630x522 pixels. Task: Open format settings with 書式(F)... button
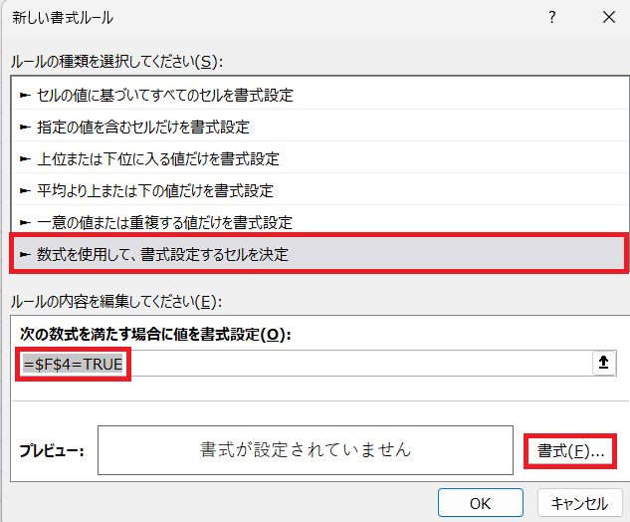point(570,450)
